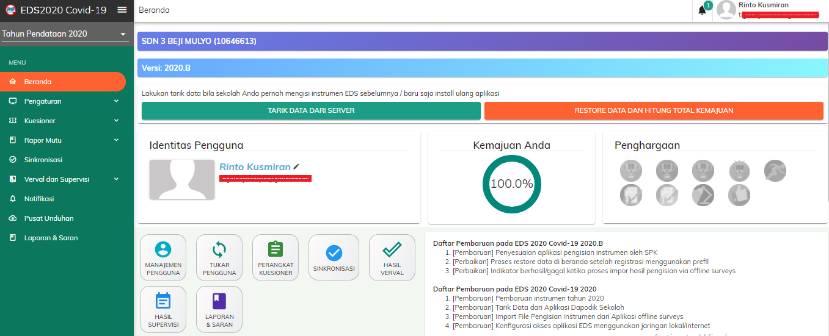Open Notifikasi in the sidebar

(63, 199)
